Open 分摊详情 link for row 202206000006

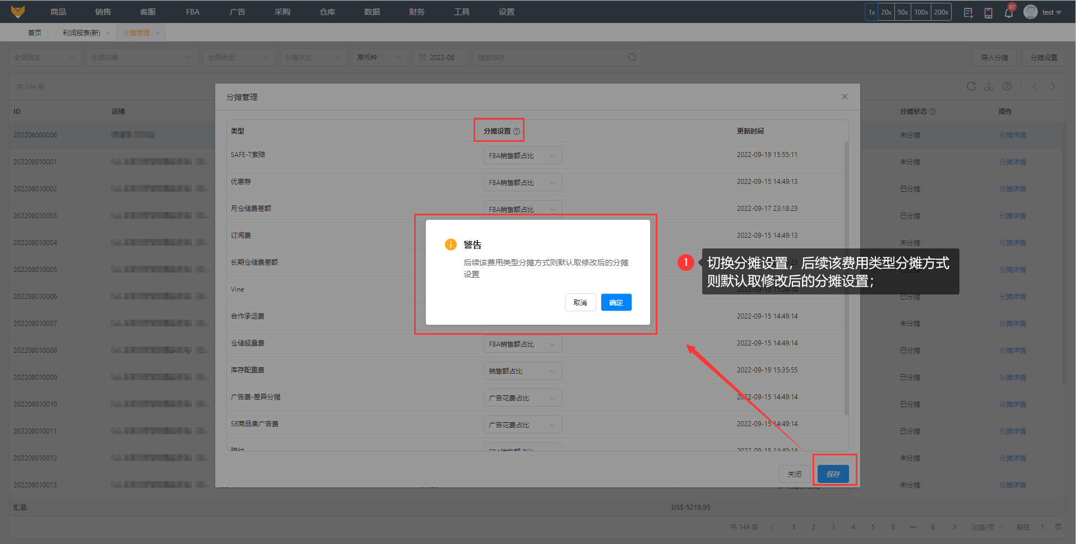coord(1013,135)
